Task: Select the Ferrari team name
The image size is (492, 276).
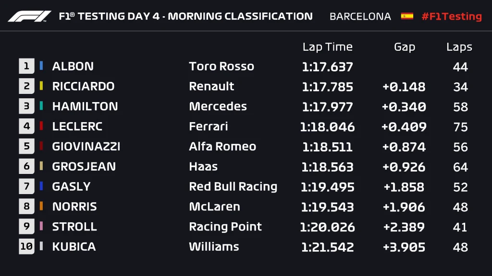Action: [x=209, y=126]
